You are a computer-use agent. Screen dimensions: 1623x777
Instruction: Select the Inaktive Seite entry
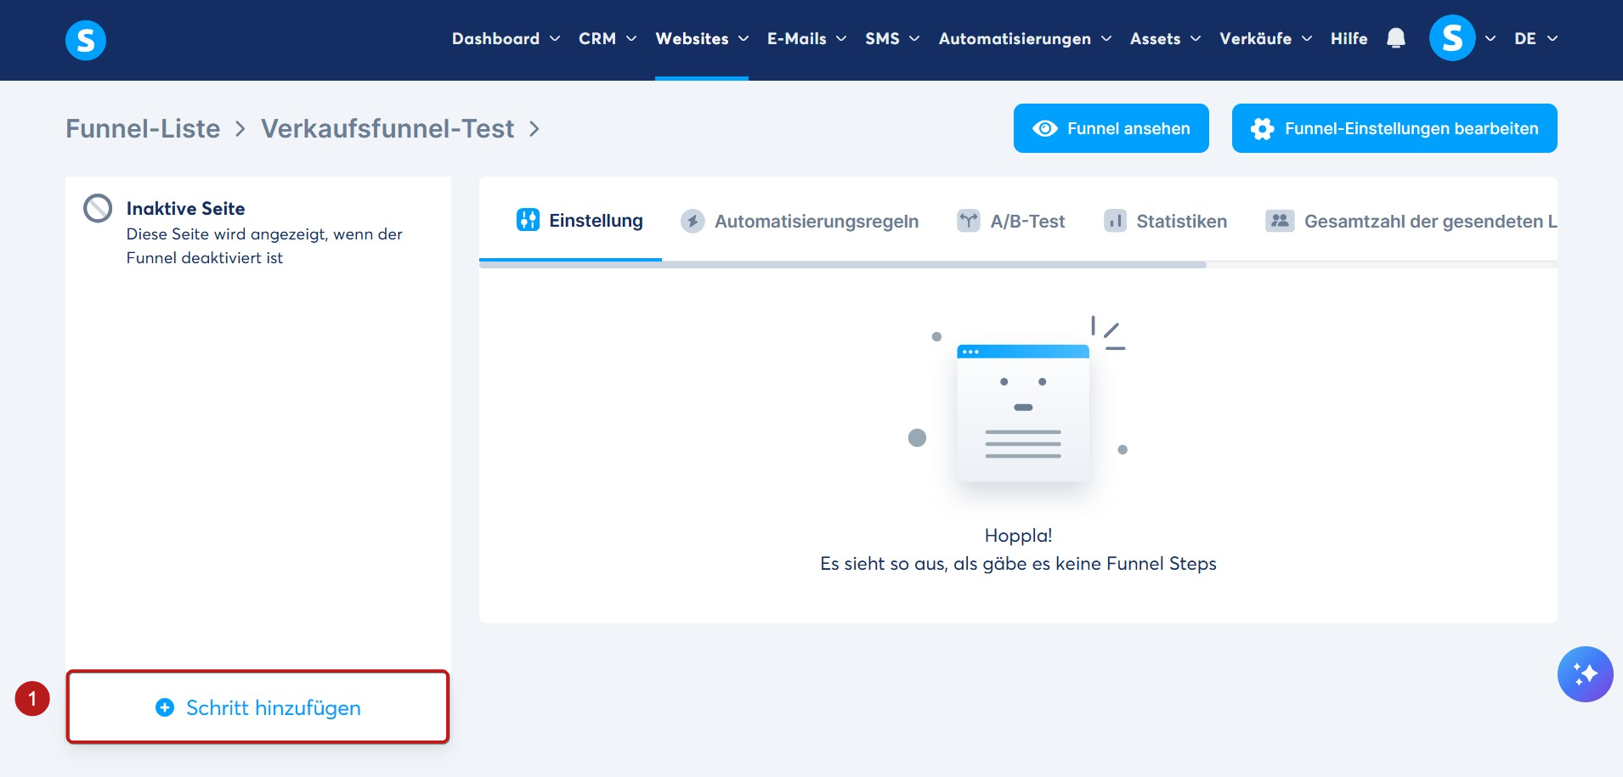tap(257, 233)
